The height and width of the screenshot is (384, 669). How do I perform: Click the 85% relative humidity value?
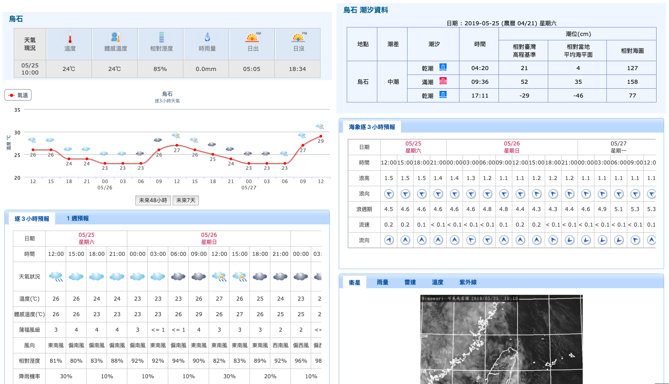[x=160, y=69]
